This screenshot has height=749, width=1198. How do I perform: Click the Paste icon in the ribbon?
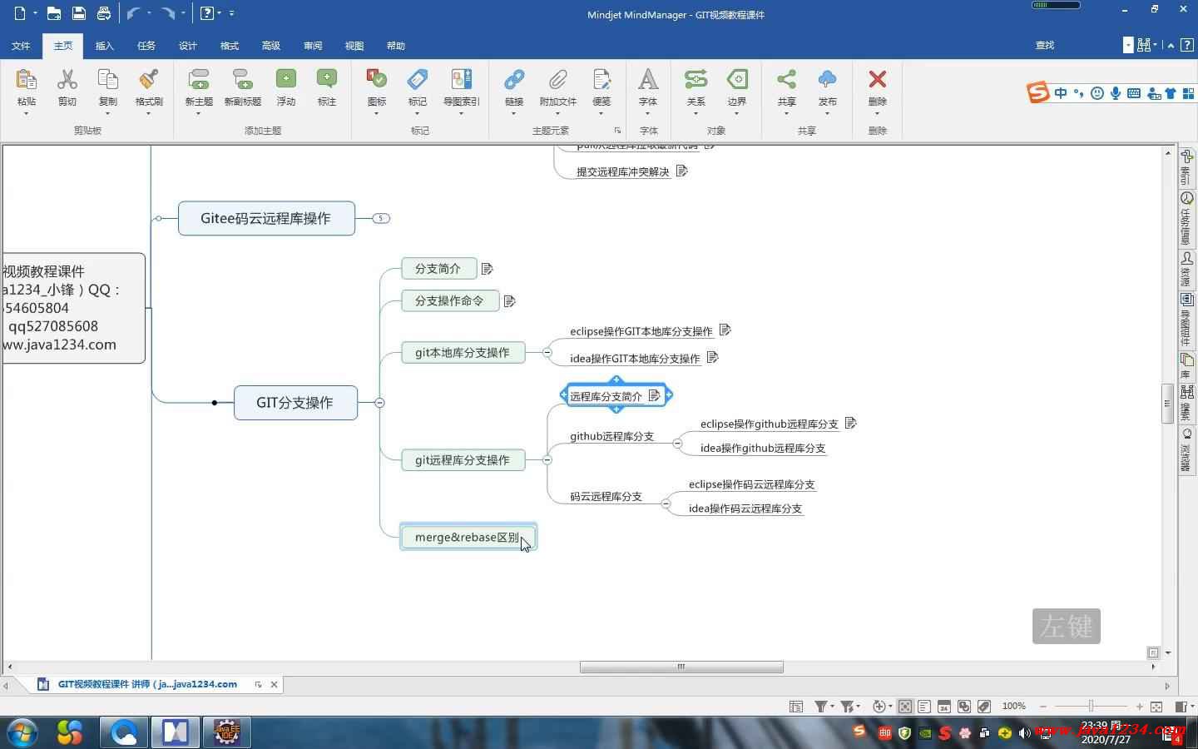[26, 80]
